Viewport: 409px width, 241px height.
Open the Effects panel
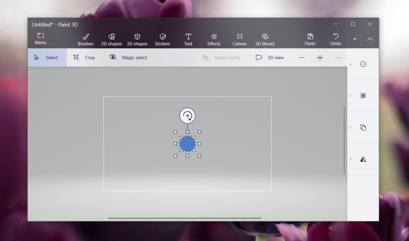[x=214, y=39]
